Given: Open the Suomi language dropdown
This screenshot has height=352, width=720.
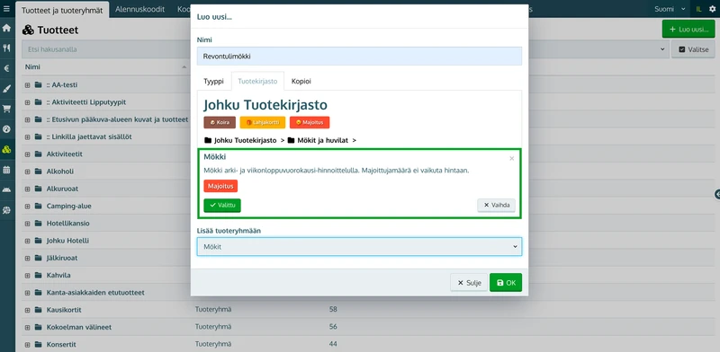Looking at the screenshot, I should pos(670,9).
